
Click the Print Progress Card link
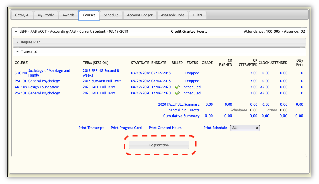coord(126,128)
